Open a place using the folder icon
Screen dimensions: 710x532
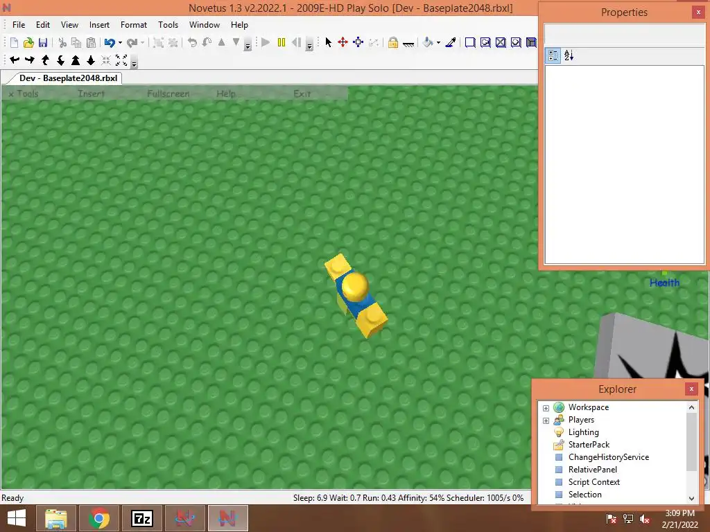pos(28,42)
